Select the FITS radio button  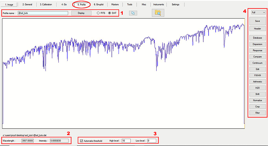(98, 13)
